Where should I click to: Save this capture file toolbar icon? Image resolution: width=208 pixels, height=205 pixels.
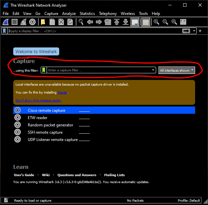[x=52, y=22]
